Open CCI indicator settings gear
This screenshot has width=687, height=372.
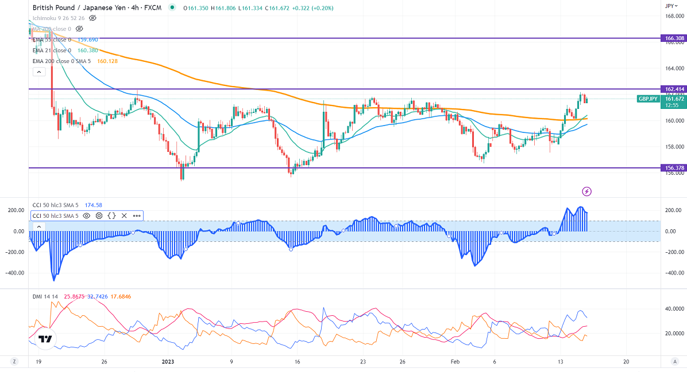pyautogui.click(x=99, y=216)
